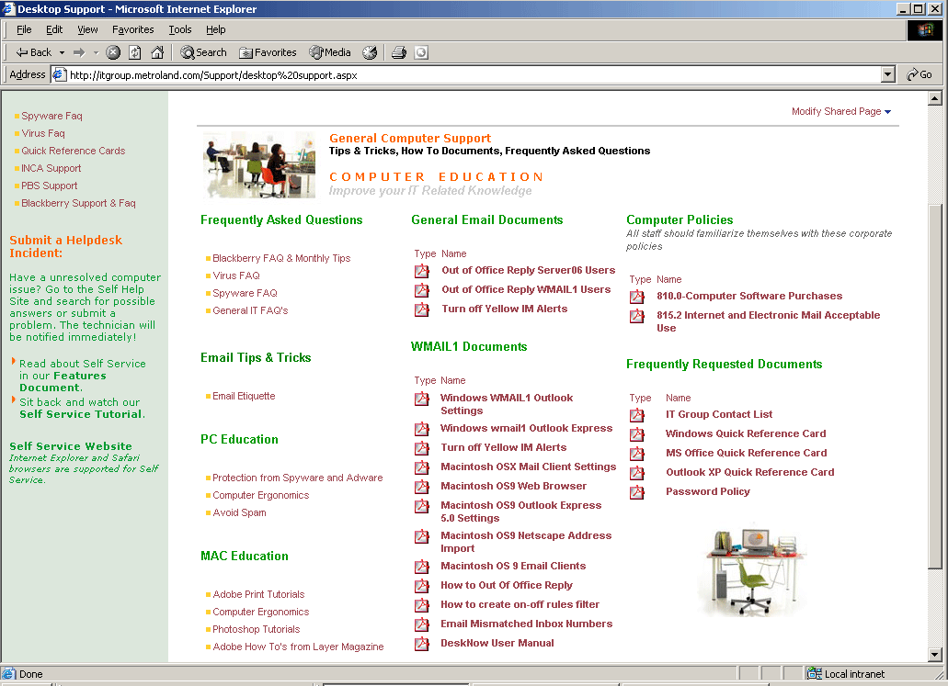Click the PDF icon for DeskNow User Manual

(421, 645)
